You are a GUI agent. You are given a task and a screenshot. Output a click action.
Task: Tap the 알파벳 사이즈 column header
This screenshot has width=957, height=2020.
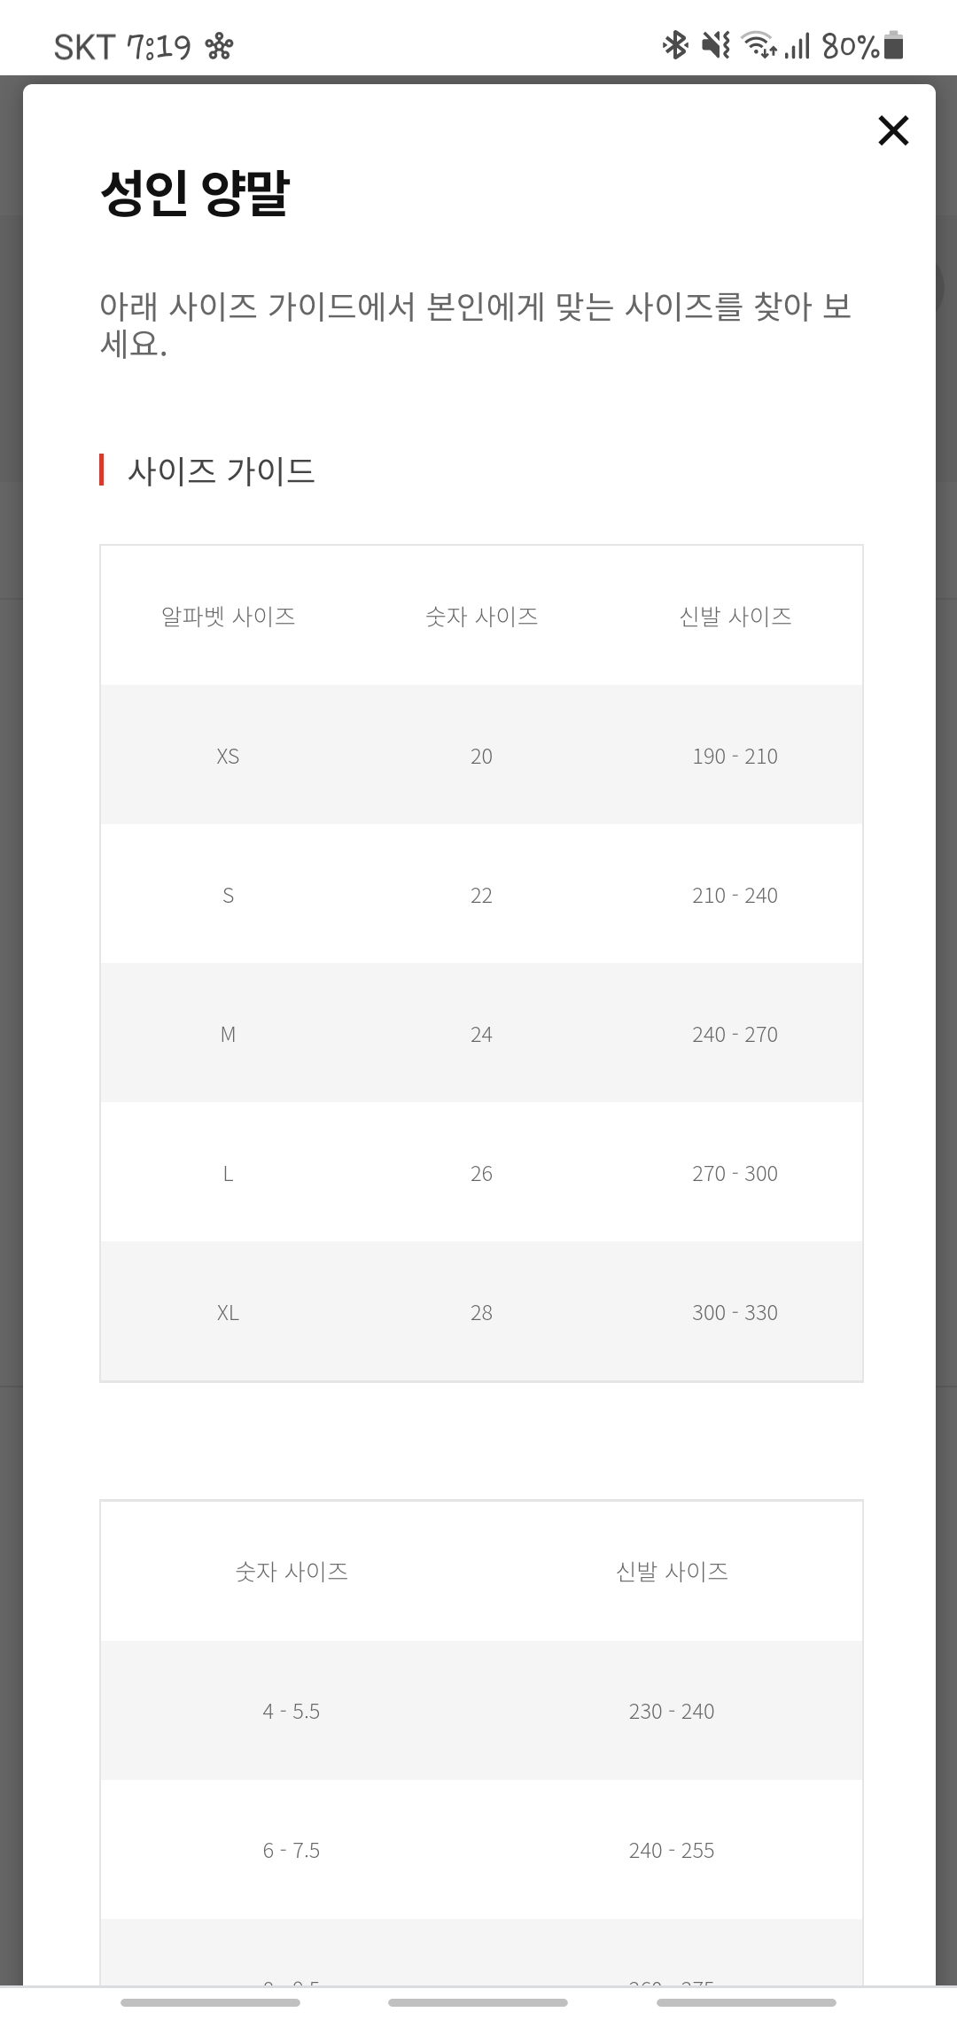(x=228, y=616)
